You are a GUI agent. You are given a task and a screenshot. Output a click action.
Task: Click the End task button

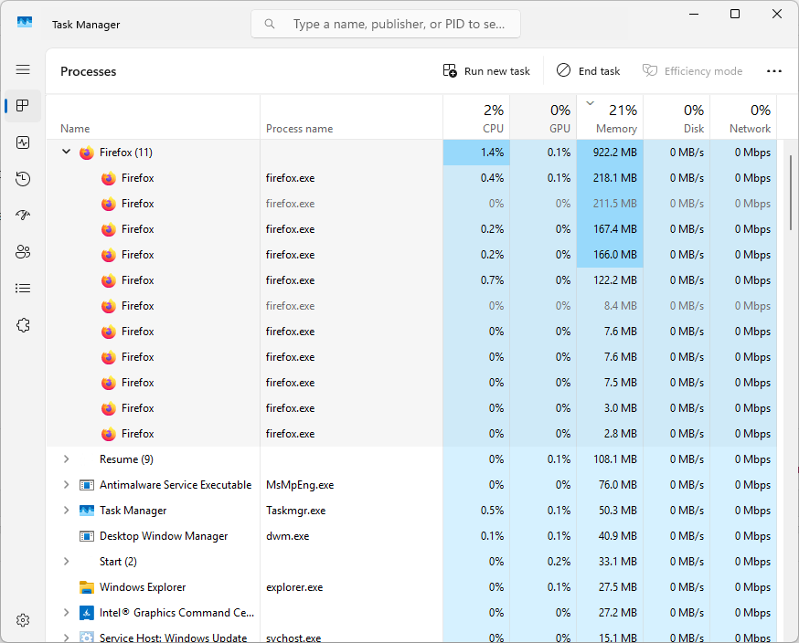[x=588, y=71]
